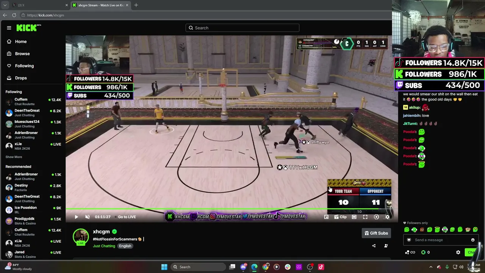Open Microsoft Edge from the taskbar
The image size is (485, 273).
click(x=254, y=267)
